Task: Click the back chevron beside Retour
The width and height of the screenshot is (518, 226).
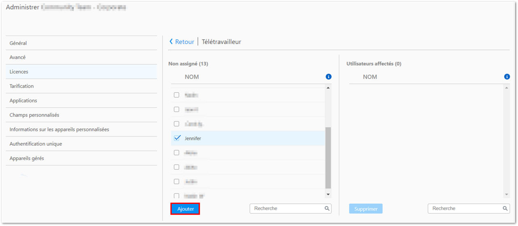Action: (171, 42)
